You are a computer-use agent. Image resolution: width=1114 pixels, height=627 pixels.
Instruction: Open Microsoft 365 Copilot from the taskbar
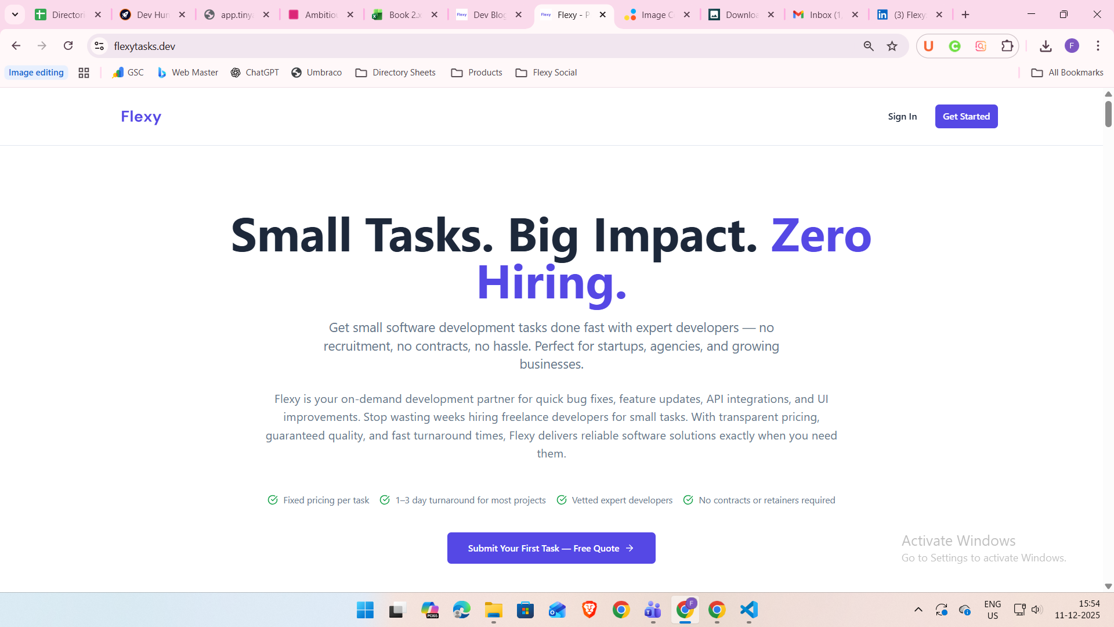pyautogui.click(x=430, y=610)
